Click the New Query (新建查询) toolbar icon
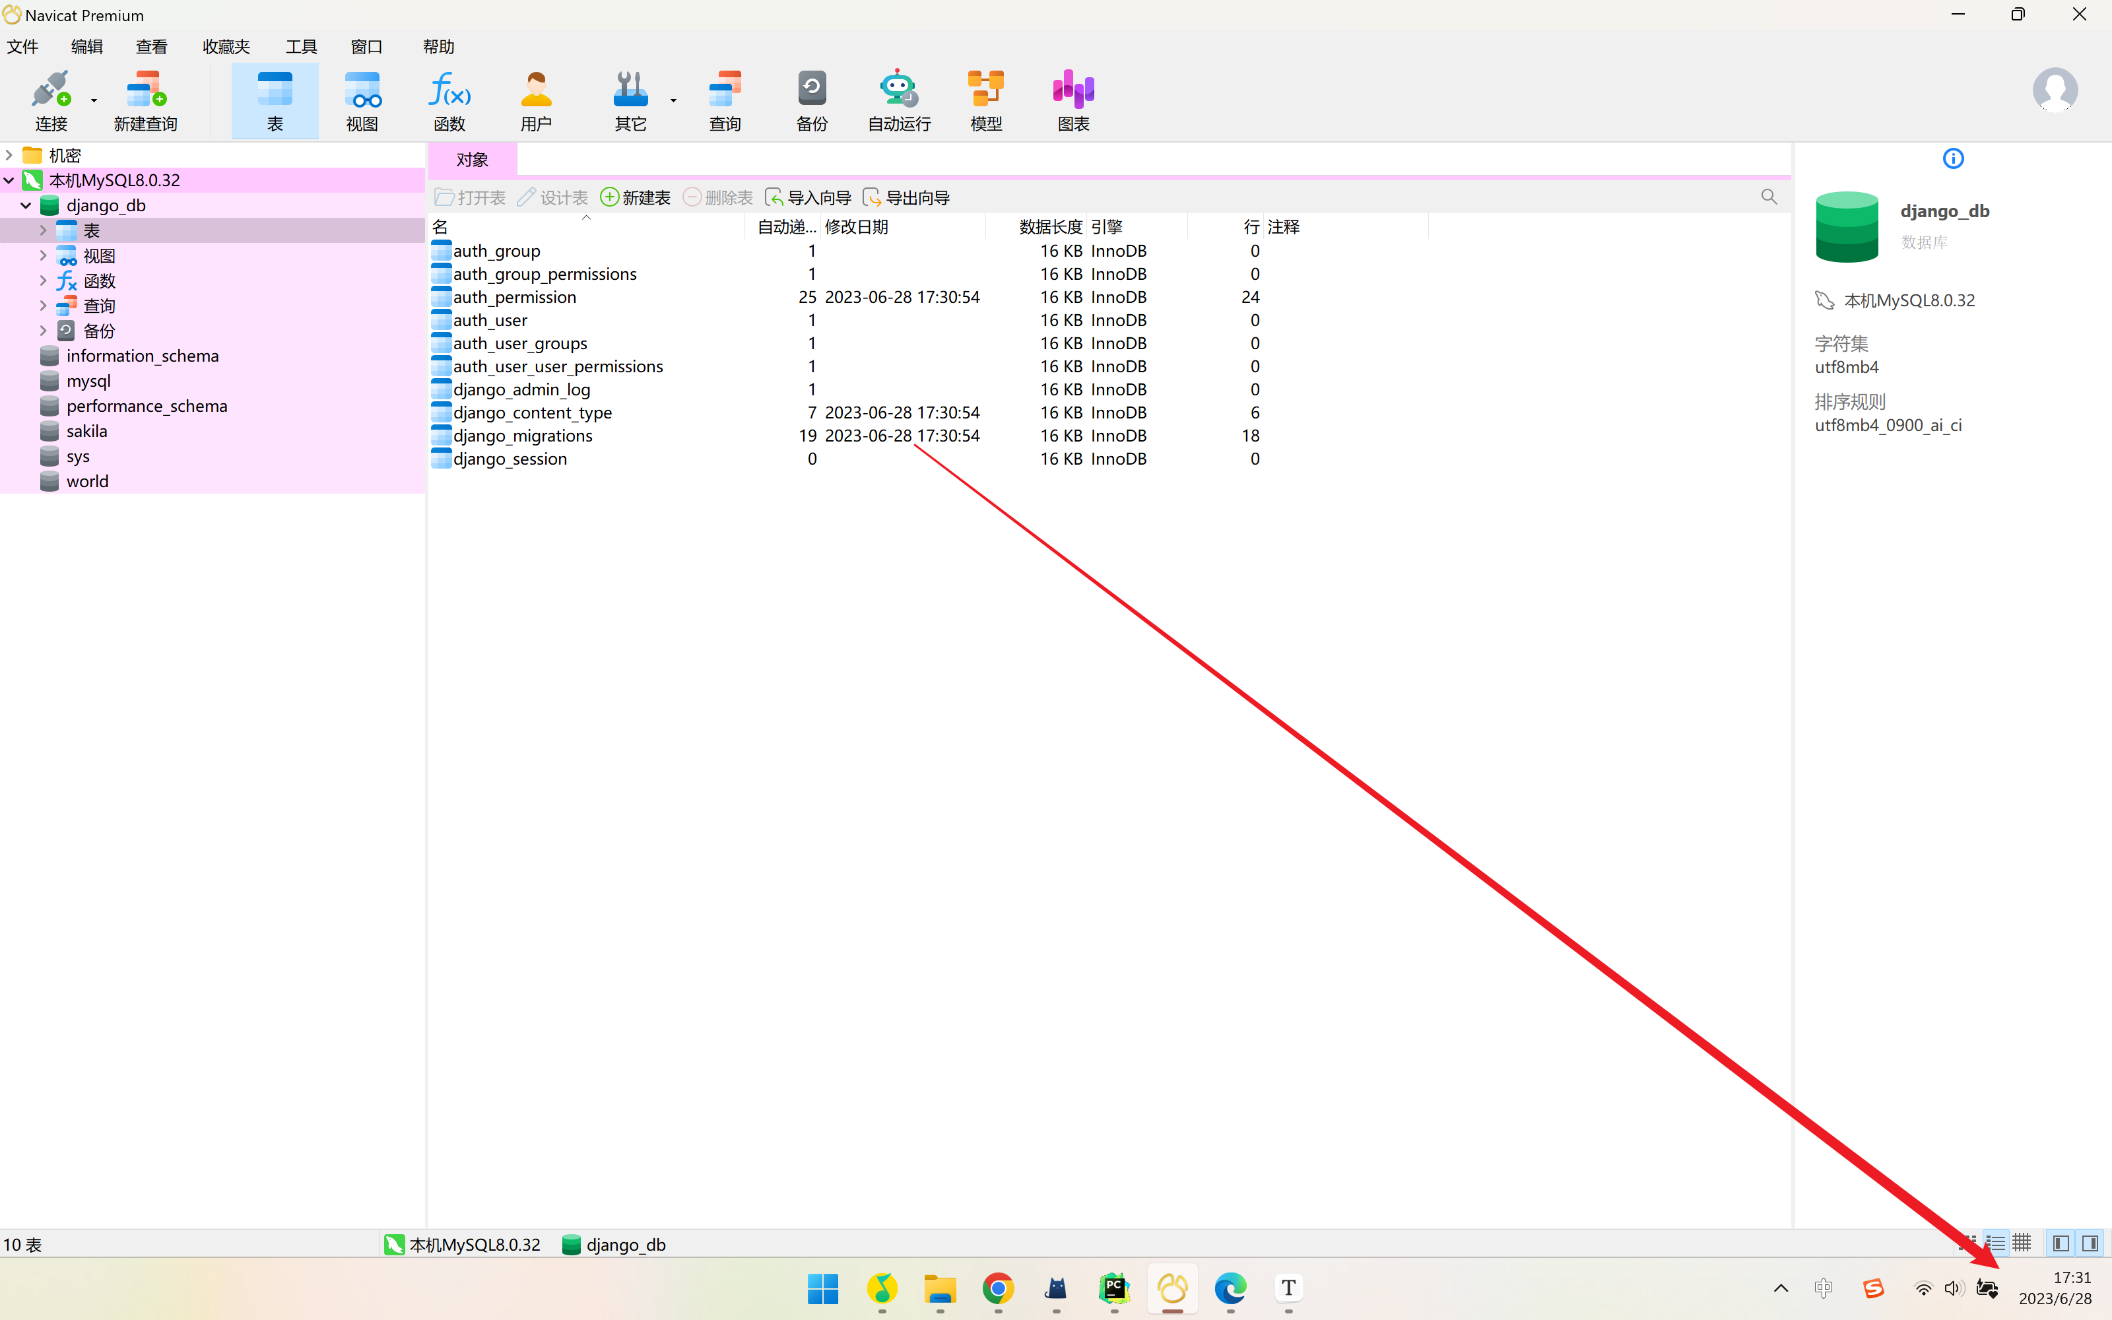 (145, 100)
